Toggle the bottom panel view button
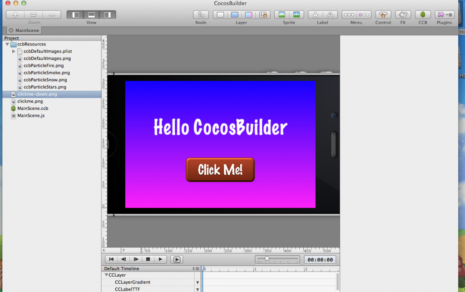The width and height of the screenshot is (465, 292). (x=91, y=15)
